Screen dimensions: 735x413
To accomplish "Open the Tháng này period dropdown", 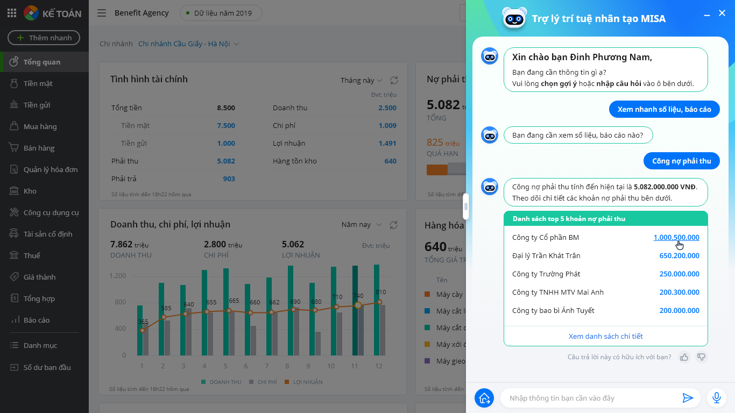I will click(361, 80).
